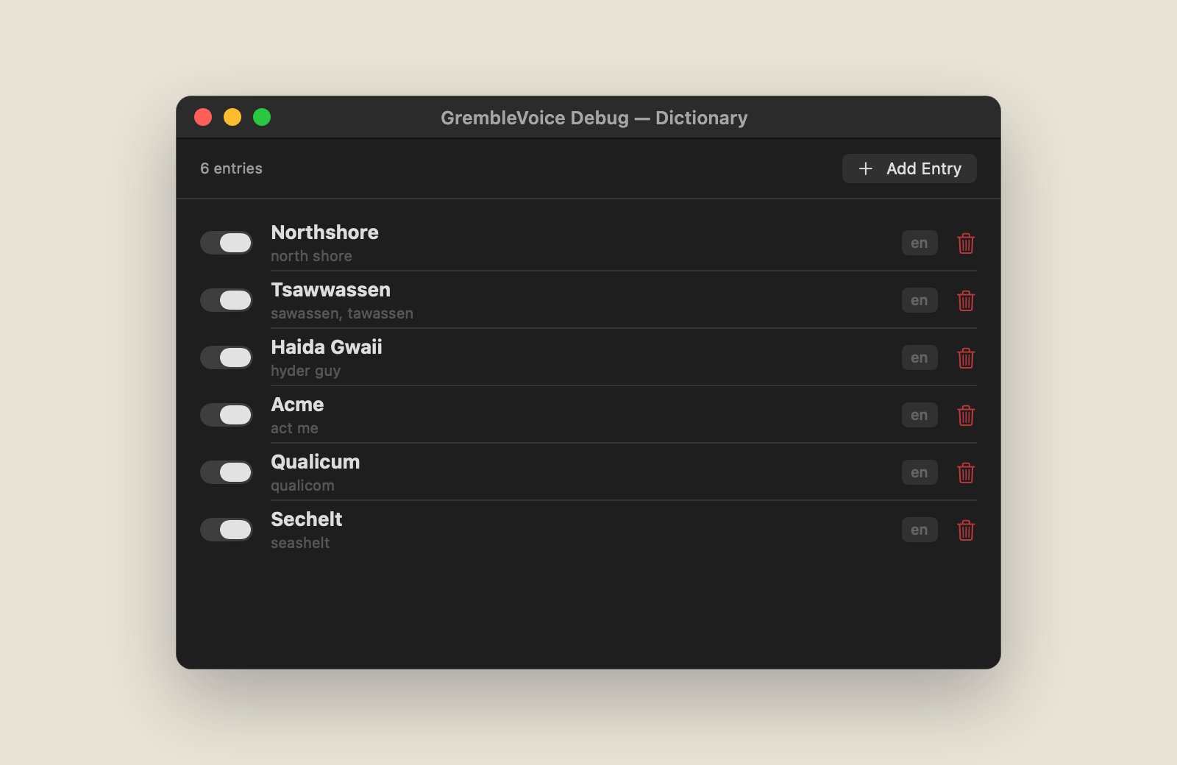1177x765 pixels.
Task: Delete the Tsawwassen entry with trash icon
Action: pyautogui.click(x=966, y=300)
